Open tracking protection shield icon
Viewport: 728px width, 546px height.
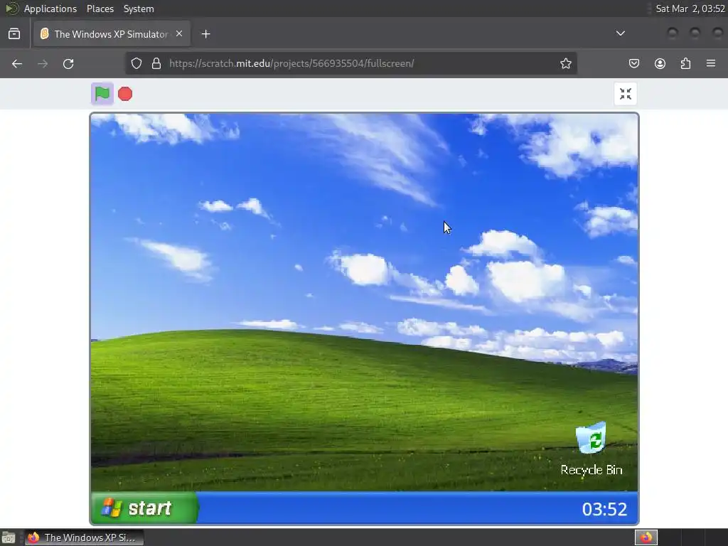136,63
